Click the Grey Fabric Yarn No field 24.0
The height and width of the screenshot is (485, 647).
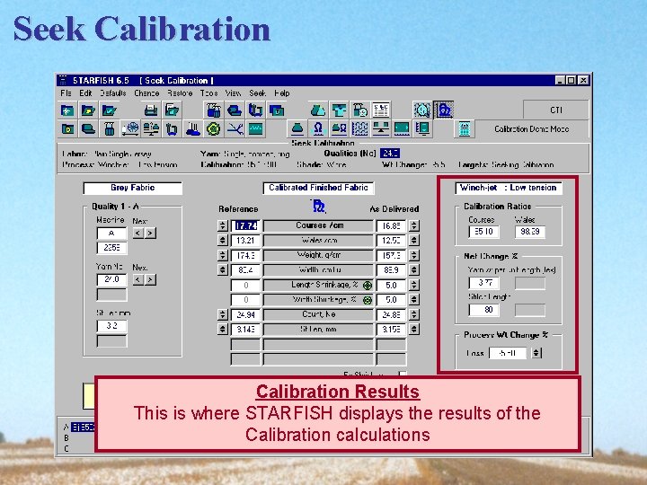pyautogui.click(x=111, y=279)
